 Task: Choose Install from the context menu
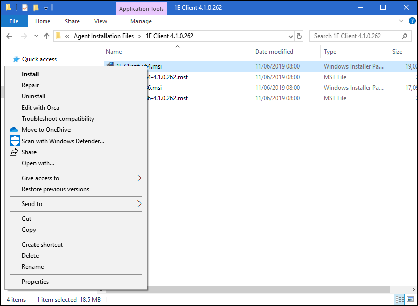[30, 74]
